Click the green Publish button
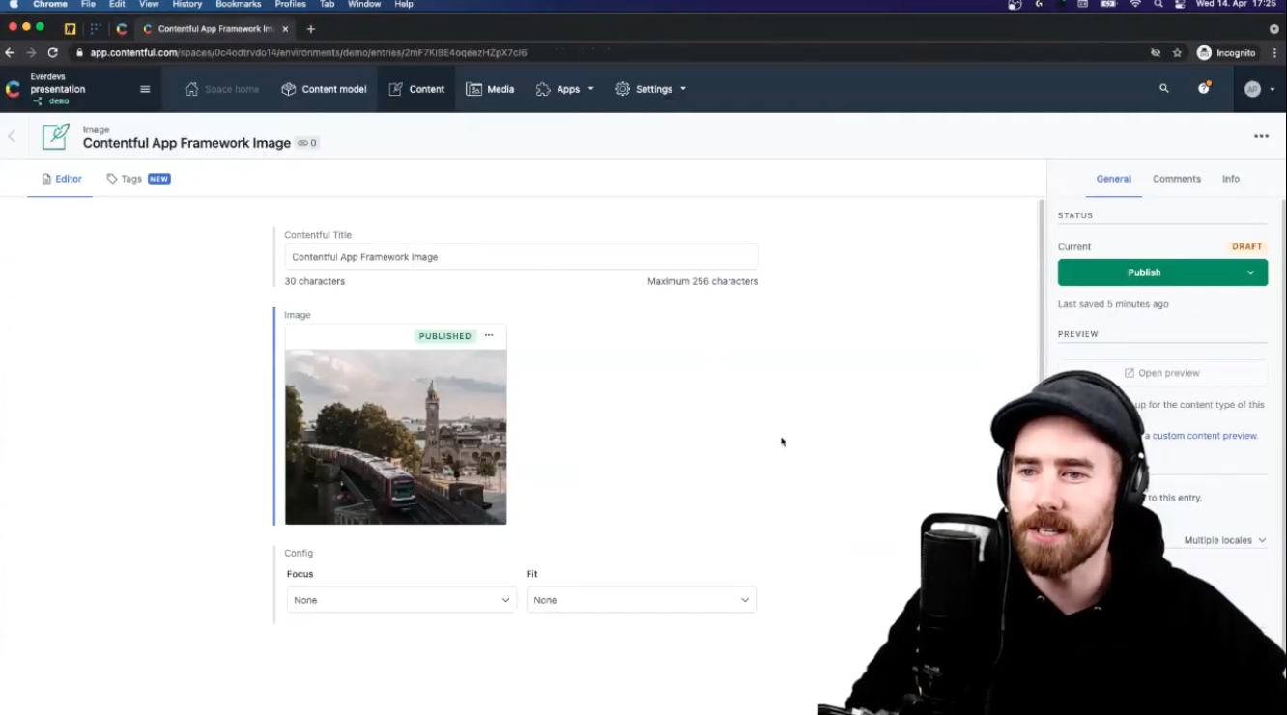1287x715 pixels. [x=1145, y=272]
